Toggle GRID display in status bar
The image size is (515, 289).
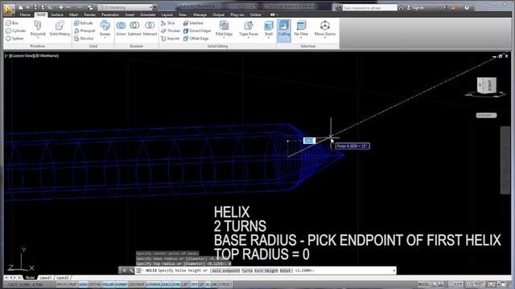(83, 284)
